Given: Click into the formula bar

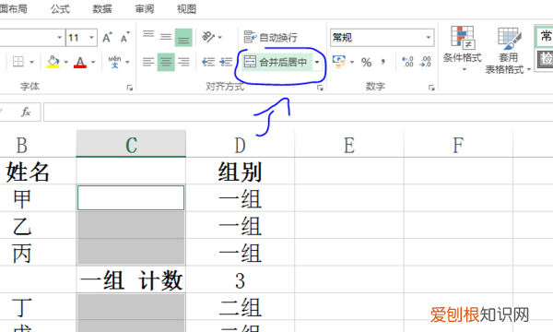Looking at the screenshot, I should [x=298, y=113].
